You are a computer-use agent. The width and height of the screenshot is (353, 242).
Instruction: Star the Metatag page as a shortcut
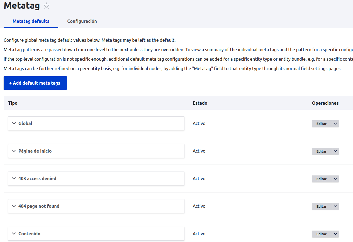(47, 6)
